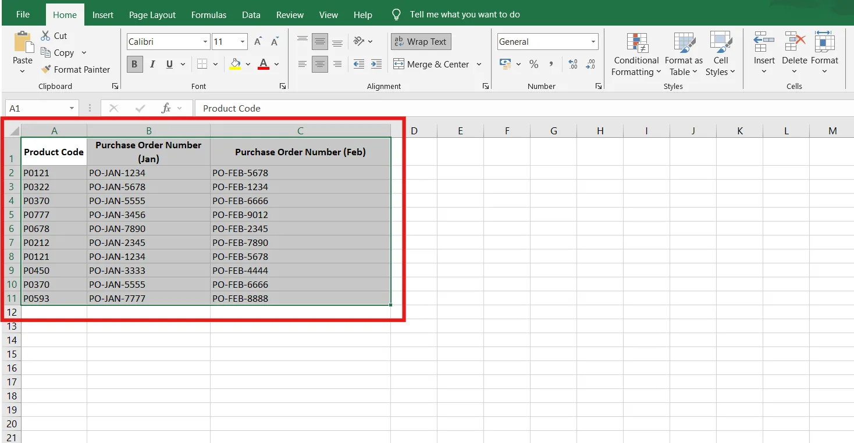Click Increase Indent icon
The height and width of the screenshot is (443, 854).
(376, 64)
